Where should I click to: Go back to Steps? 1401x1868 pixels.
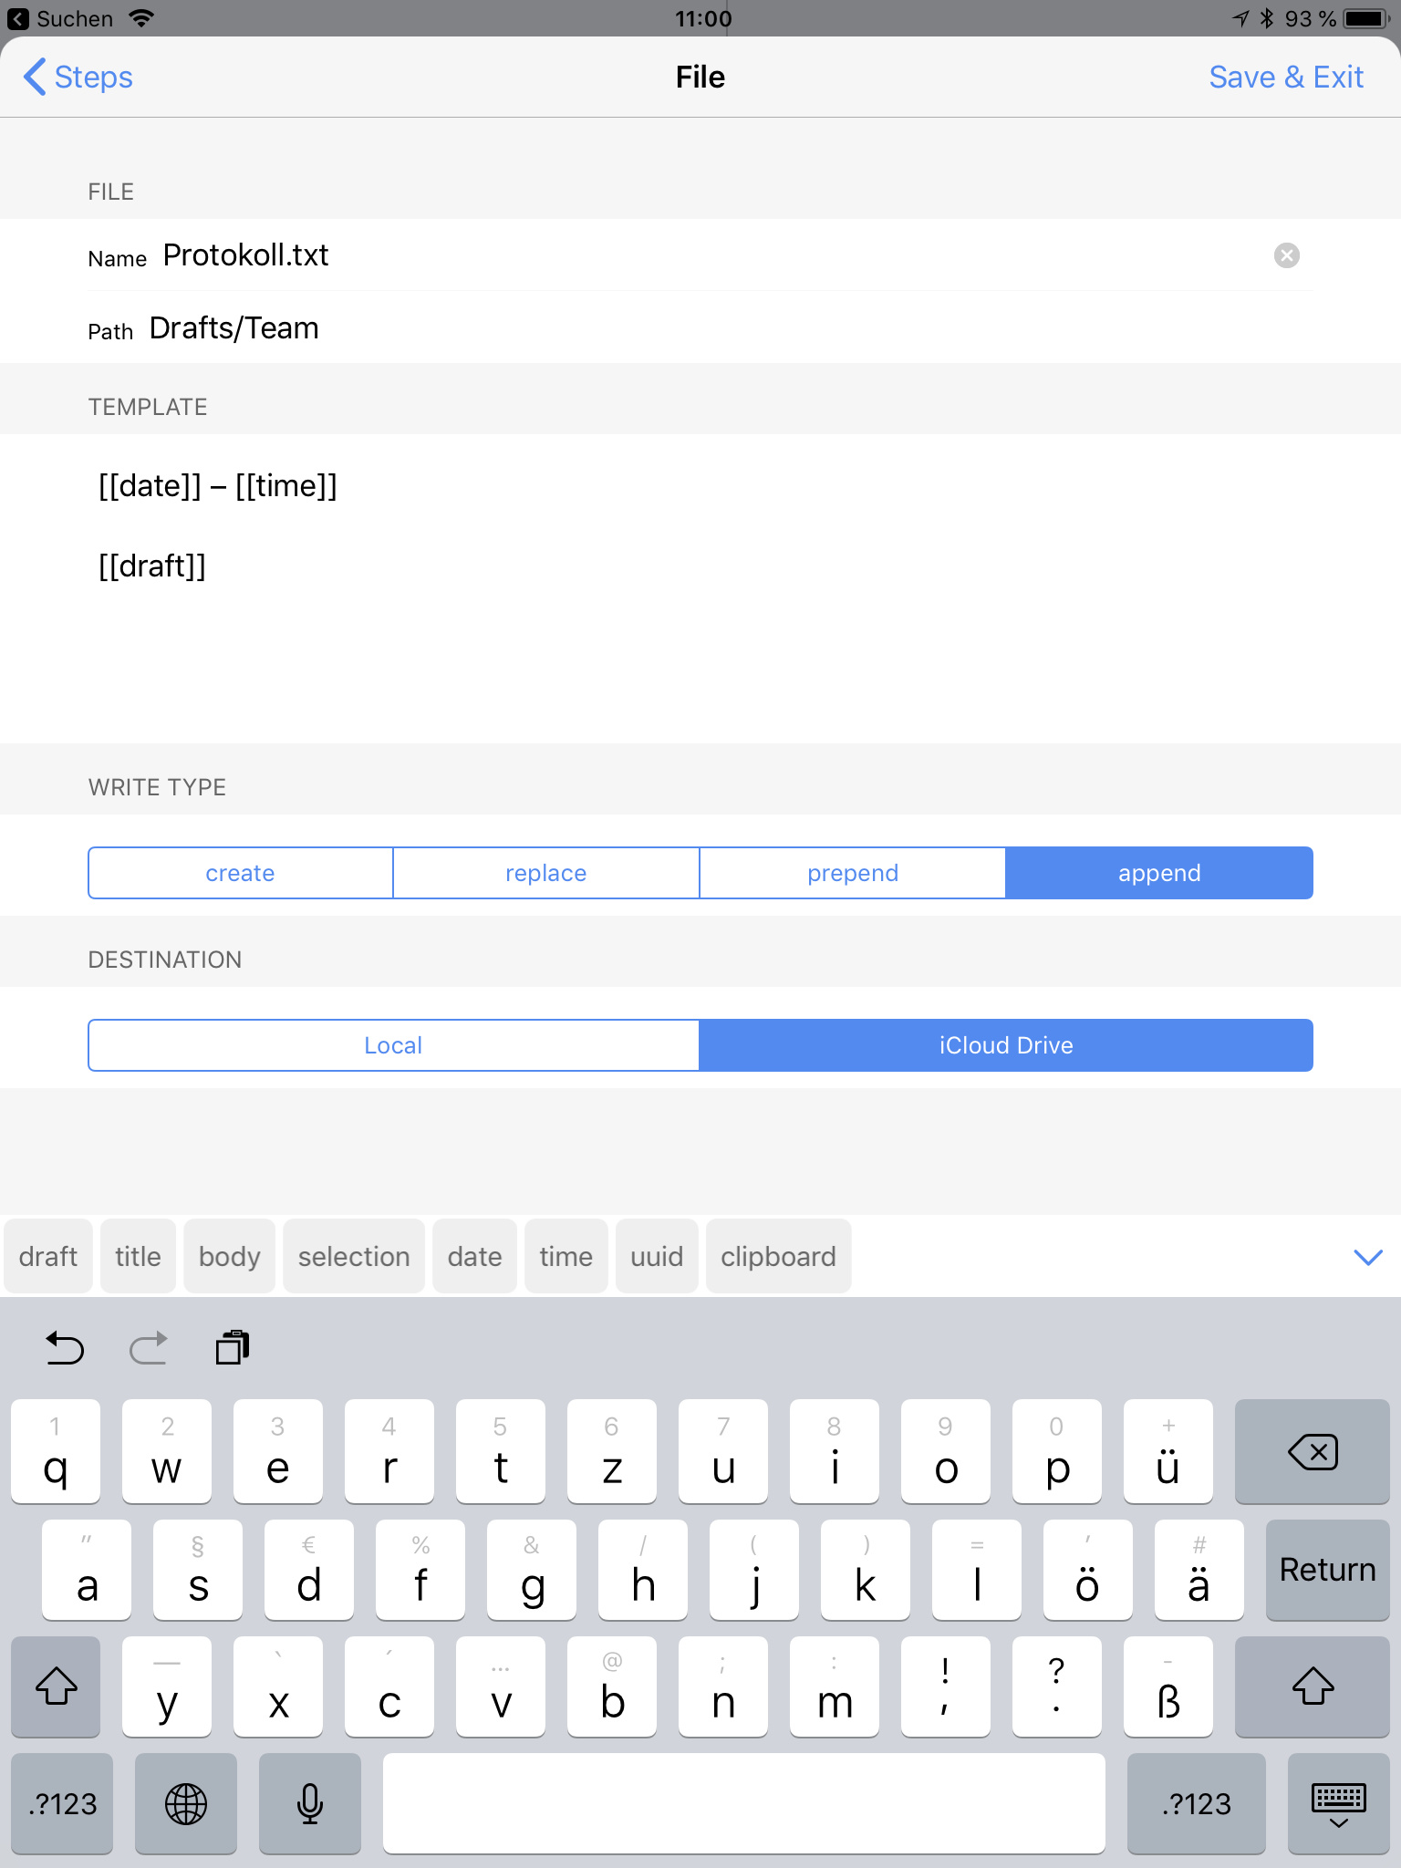point(78,78)
